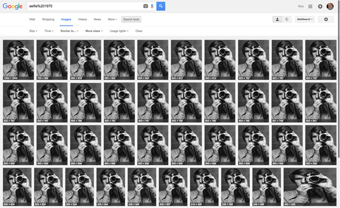Switch to the Web tab
Viewport: 340px width, 208px height.
pos(32,19)
